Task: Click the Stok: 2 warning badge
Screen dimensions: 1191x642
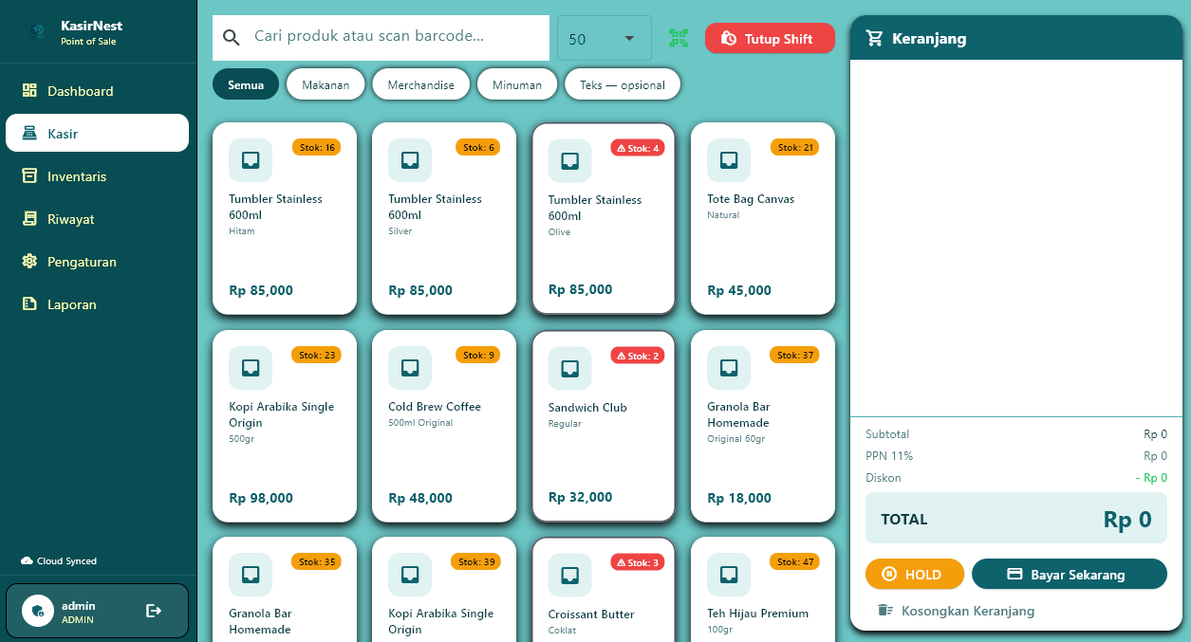Action: (x=638, y=356)
